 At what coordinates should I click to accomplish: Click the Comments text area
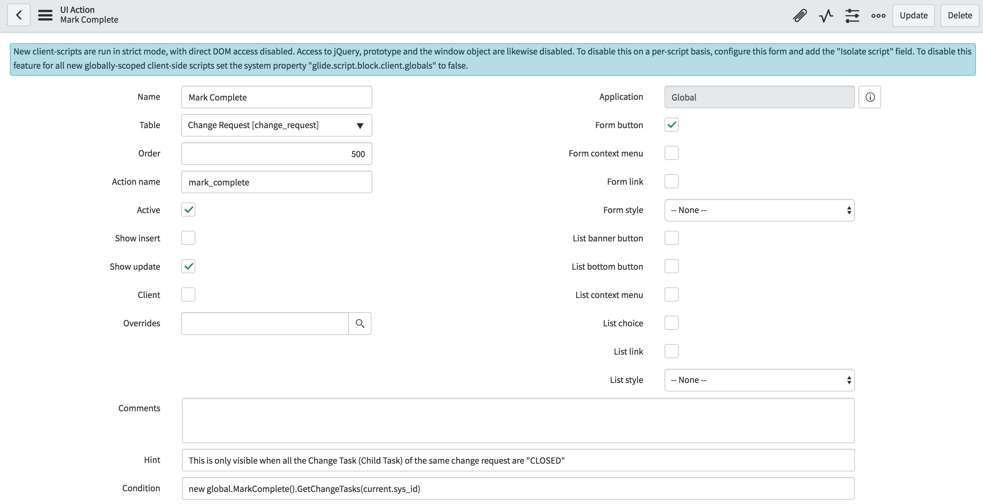pos(518,420)
